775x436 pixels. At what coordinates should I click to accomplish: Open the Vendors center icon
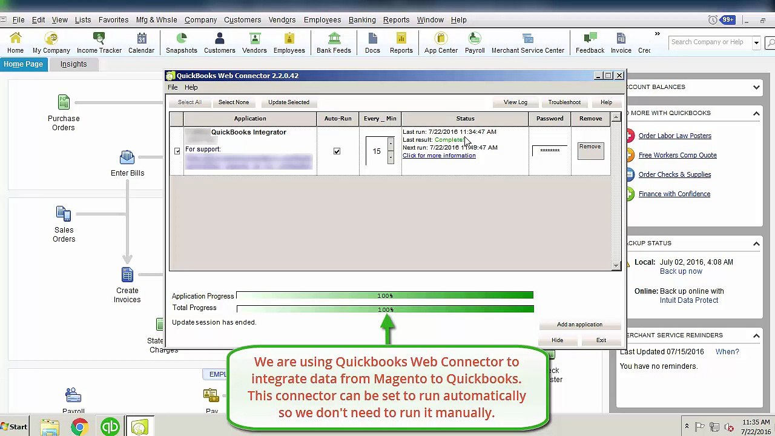(x=254, y=43)
